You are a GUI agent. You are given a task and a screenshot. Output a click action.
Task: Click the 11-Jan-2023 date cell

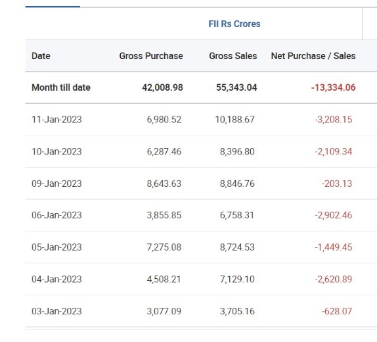click(x=56, y=120)
